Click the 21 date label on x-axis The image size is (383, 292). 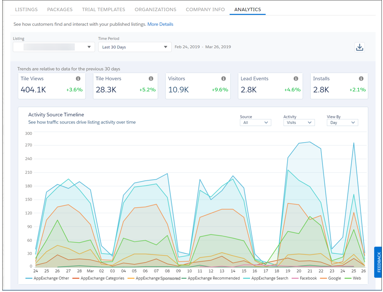[x=310, y=271]
